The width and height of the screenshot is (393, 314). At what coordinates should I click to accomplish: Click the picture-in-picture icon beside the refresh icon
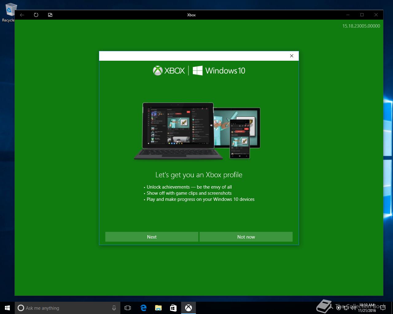(x=50, y=15)
